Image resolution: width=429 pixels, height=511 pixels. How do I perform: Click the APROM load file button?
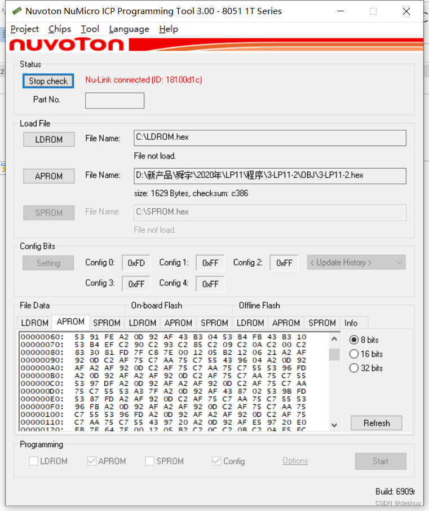[x=49, y=176]
